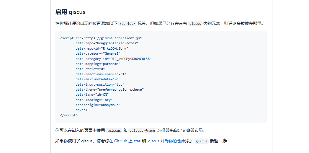
Task: Click the star emoji in GitHub link
Action: tap(144, 141)
